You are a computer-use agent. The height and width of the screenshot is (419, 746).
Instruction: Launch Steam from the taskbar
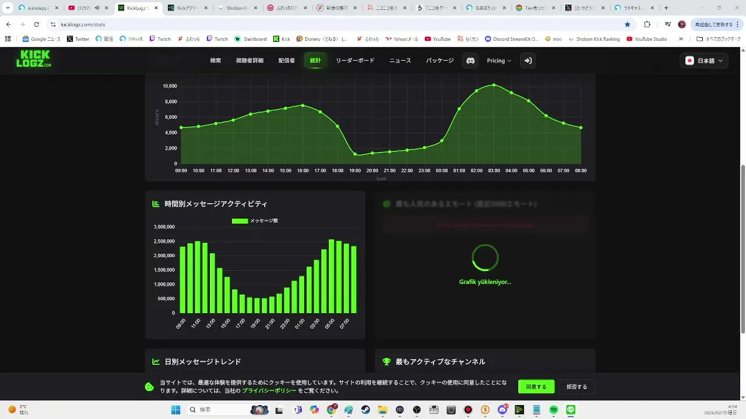point(365,410)
